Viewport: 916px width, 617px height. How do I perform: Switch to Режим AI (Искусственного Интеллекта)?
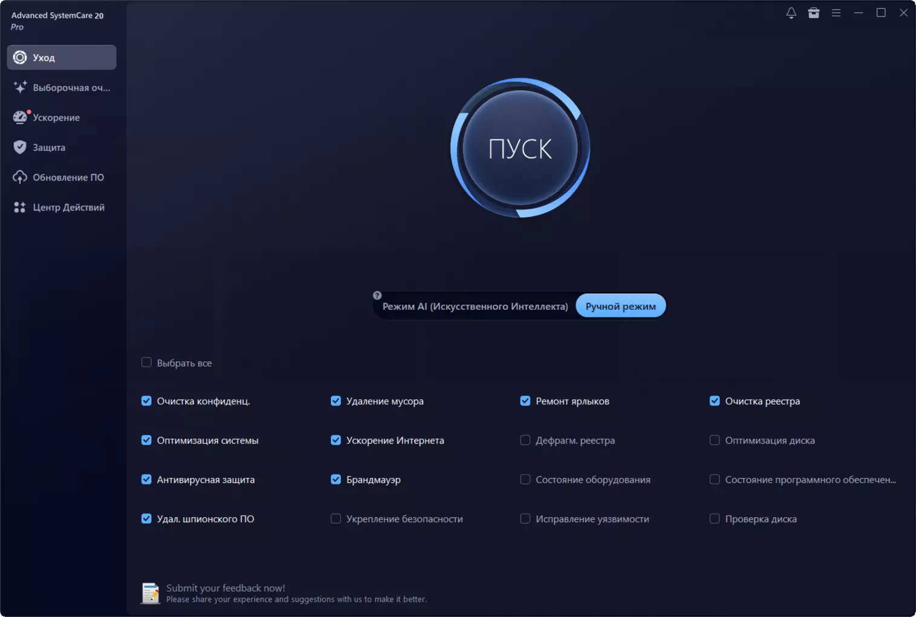475,306
